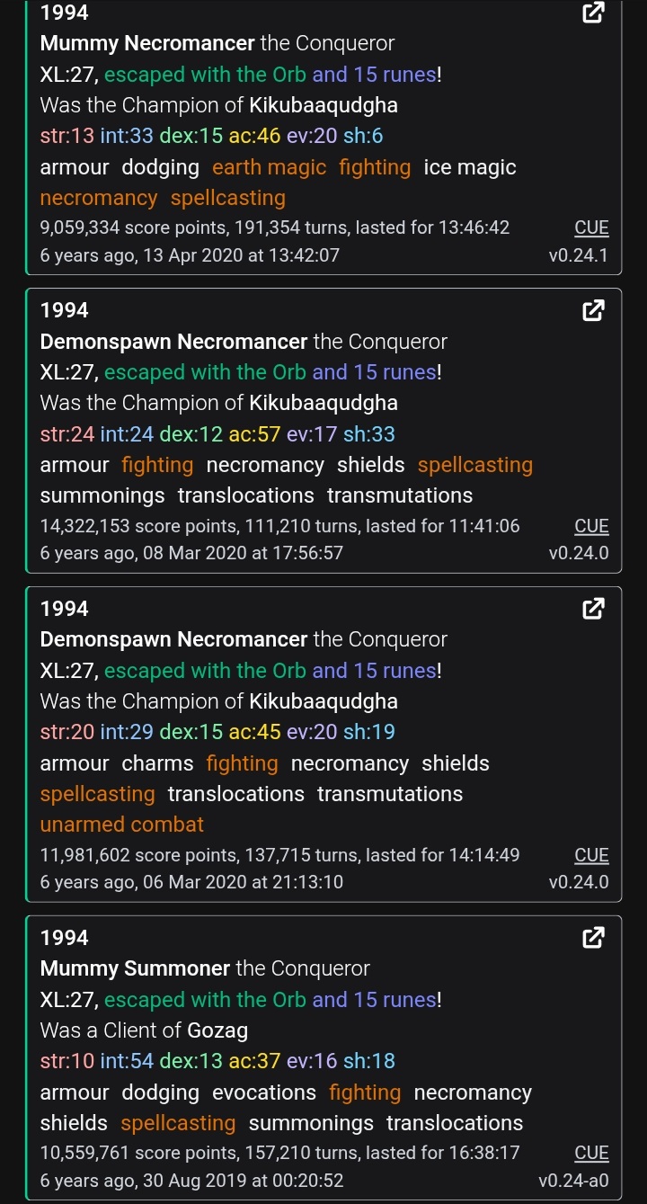Click the v0.24.1 version label
This screenshot has width=647, height=1204.
click(578, 255)
